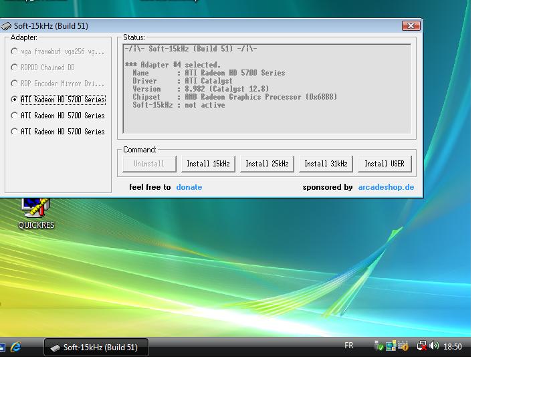535x401 pixels.
Task: Select the last ATI Radeon HD 5700 adapter
Action: point(58,132)
